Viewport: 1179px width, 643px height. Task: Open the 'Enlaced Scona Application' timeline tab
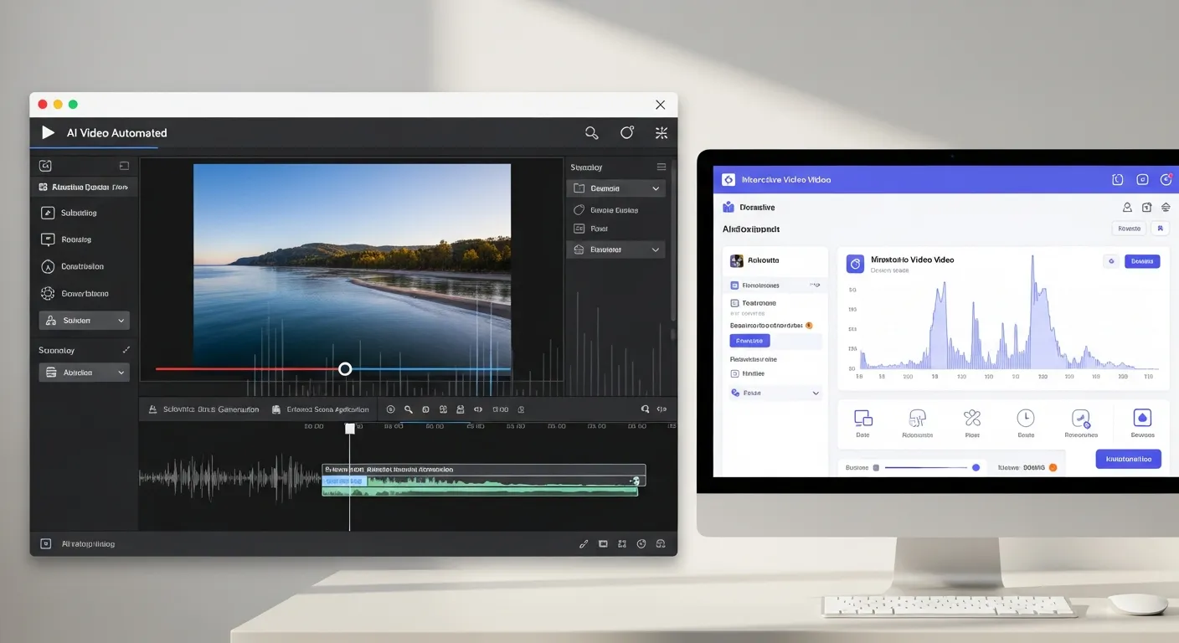point(321,409)
